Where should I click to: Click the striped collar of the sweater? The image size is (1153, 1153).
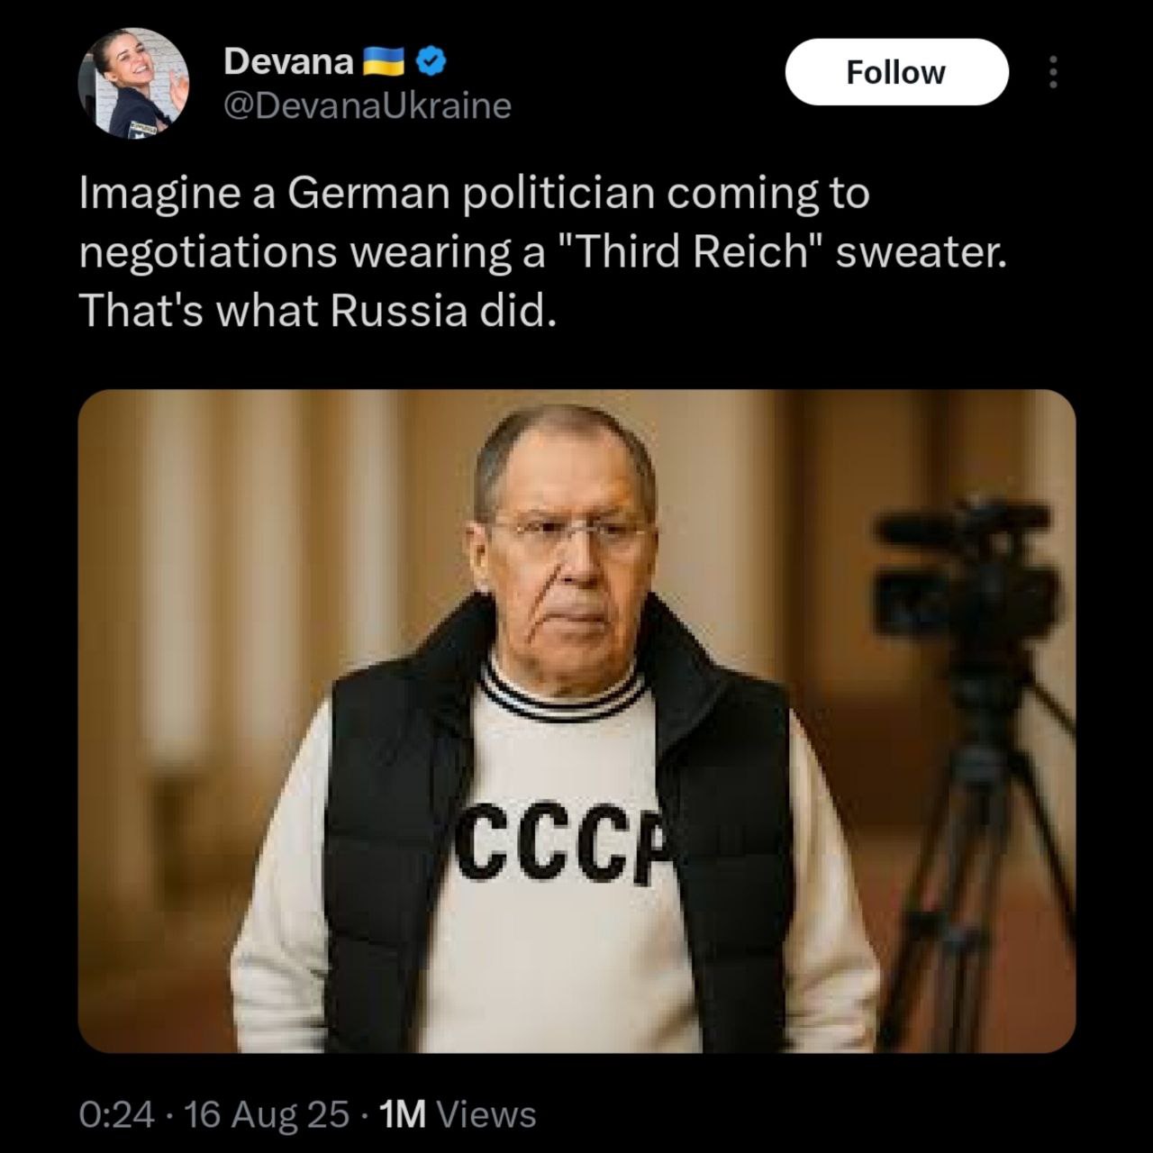pyautogui.click(x=564, y=695)
